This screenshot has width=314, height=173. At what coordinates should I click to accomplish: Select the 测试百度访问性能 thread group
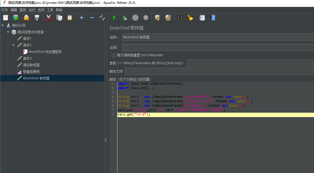pos(31,32)
